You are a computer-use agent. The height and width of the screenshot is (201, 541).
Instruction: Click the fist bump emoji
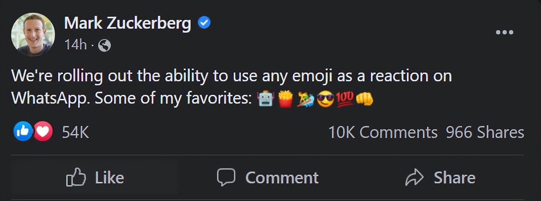tap(364, 99)
